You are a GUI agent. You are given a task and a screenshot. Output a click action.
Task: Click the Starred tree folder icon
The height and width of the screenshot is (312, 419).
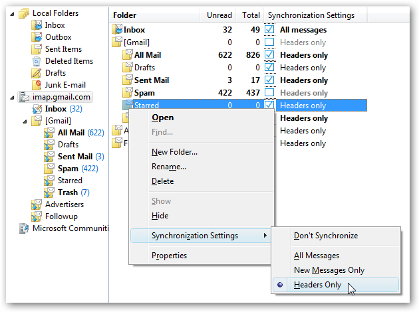tap(49, 181)
